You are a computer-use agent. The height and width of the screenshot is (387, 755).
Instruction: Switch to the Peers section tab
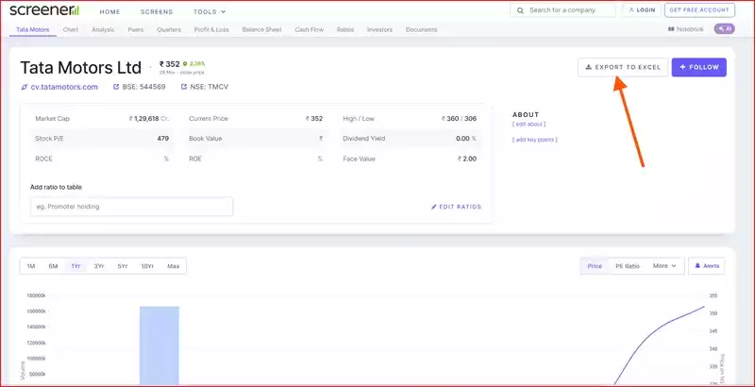tap(136, 29)
